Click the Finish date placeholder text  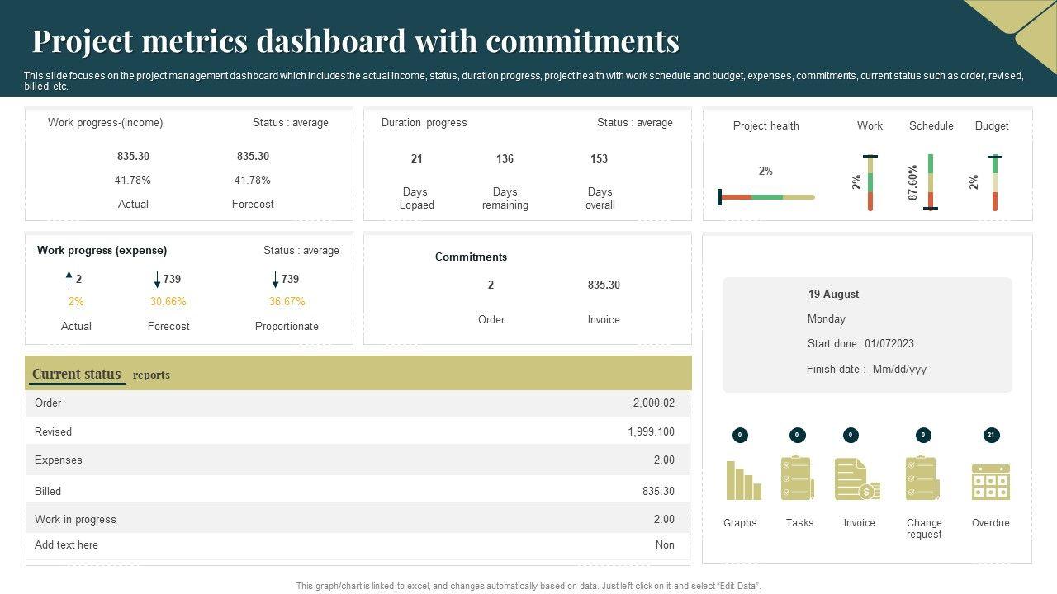click(x=866, y=370)
